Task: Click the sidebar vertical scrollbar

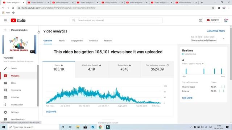Action: 38,86
